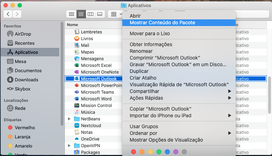Switch to column view
This screenshot has height=156, width=272.
[91, 14]
